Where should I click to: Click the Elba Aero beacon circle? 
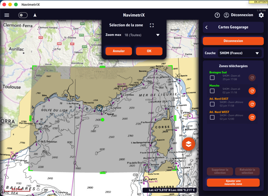pyautogui.click(x=190, y=116)
